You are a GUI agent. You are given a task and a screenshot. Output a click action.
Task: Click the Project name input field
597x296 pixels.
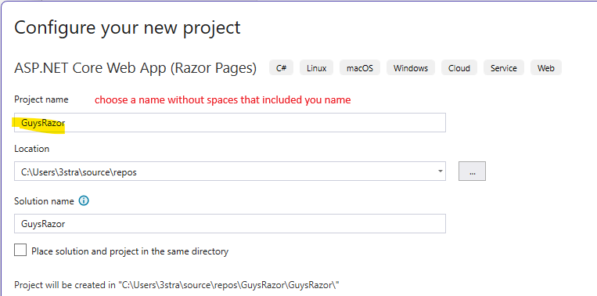(230, 123)
